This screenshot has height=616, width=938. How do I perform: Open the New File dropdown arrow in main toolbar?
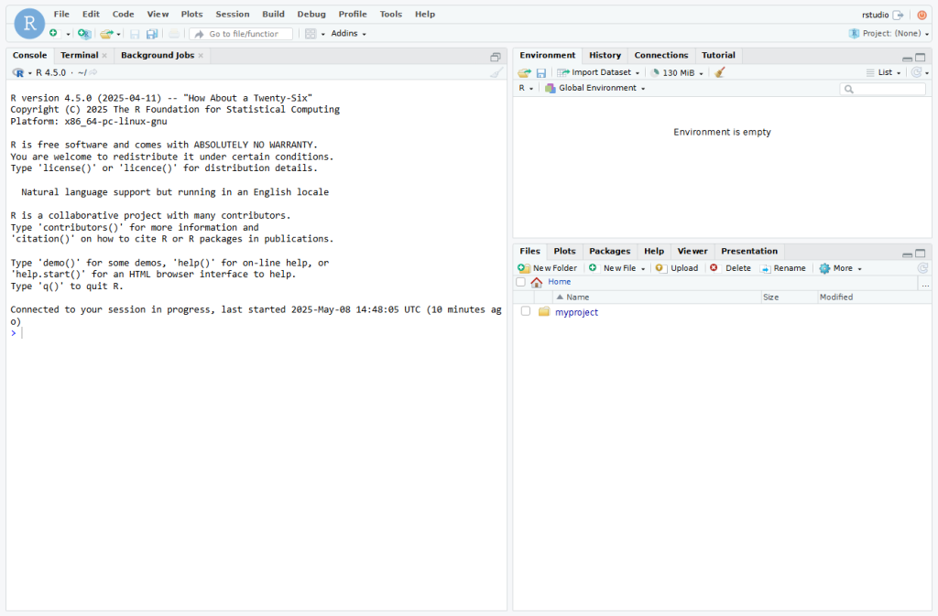[68, 34]
